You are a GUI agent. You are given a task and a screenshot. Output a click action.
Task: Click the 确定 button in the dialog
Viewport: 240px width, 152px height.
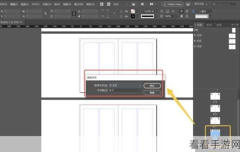coord(152,86)
